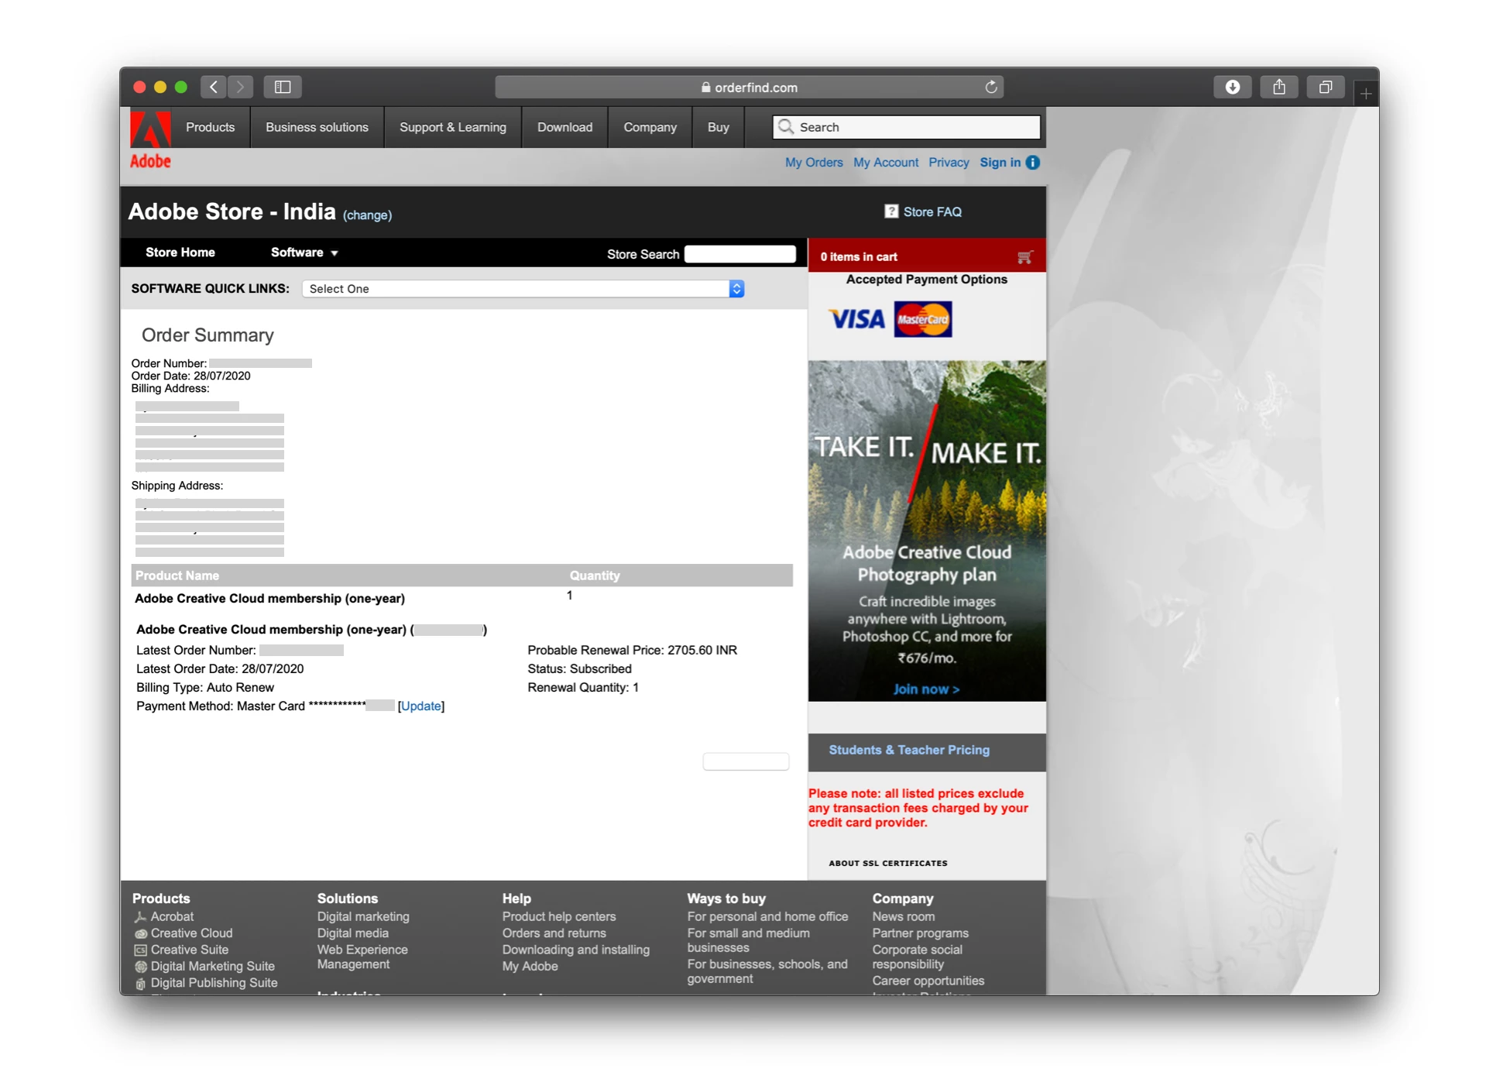
Task: Click the Store Search input field
Action: tap(739, 254)
